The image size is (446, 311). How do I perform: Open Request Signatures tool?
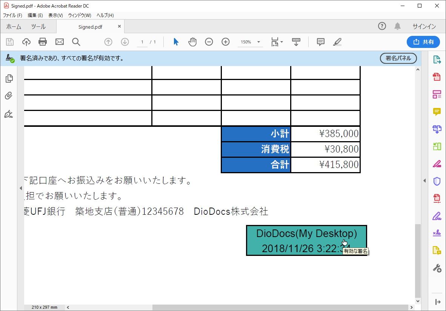click(437, 233)
